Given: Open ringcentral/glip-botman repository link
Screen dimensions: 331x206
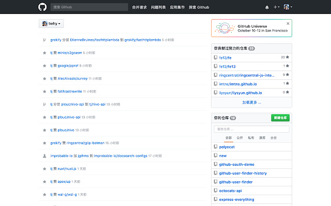Looking at the screenshot, I should point(85,143).
